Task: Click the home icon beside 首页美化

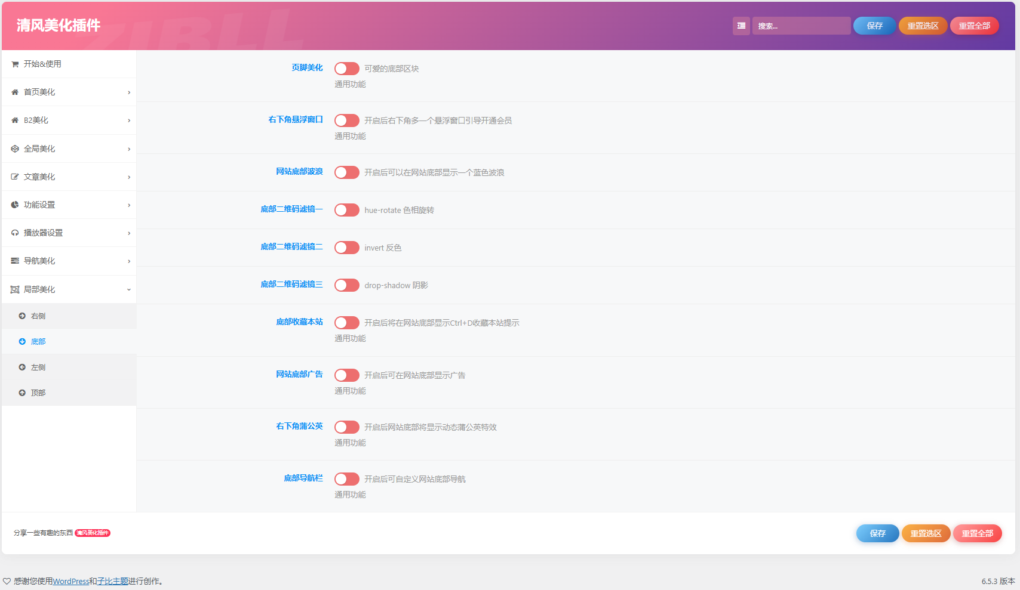Action: (15, 92)
